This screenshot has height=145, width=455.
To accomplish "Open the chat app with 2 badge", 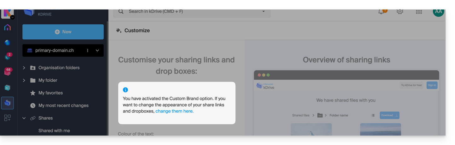I will coord(8,57).
